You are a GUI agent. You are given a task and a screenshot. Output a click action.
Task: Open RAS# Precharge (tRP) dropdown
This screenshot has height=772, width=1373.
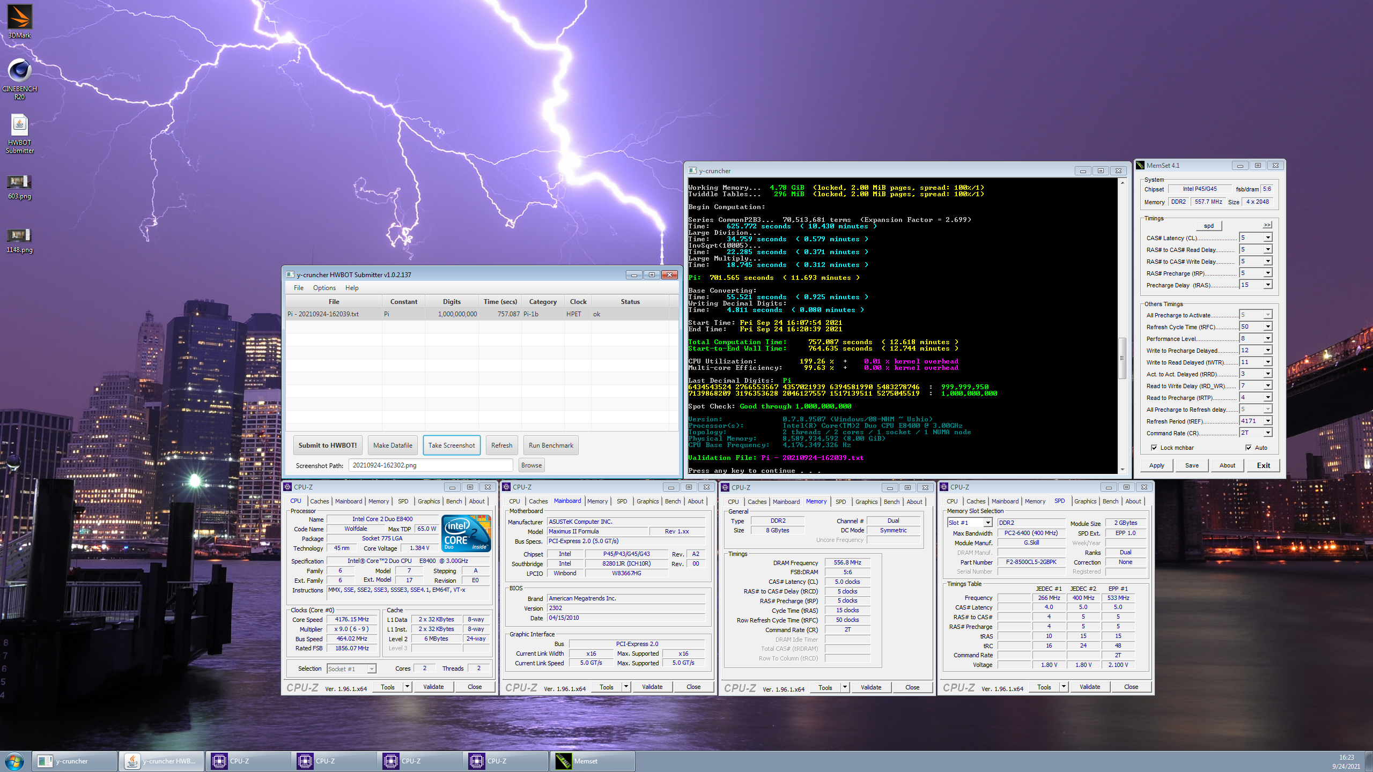pyautogui.click(x=1268, y=273)
